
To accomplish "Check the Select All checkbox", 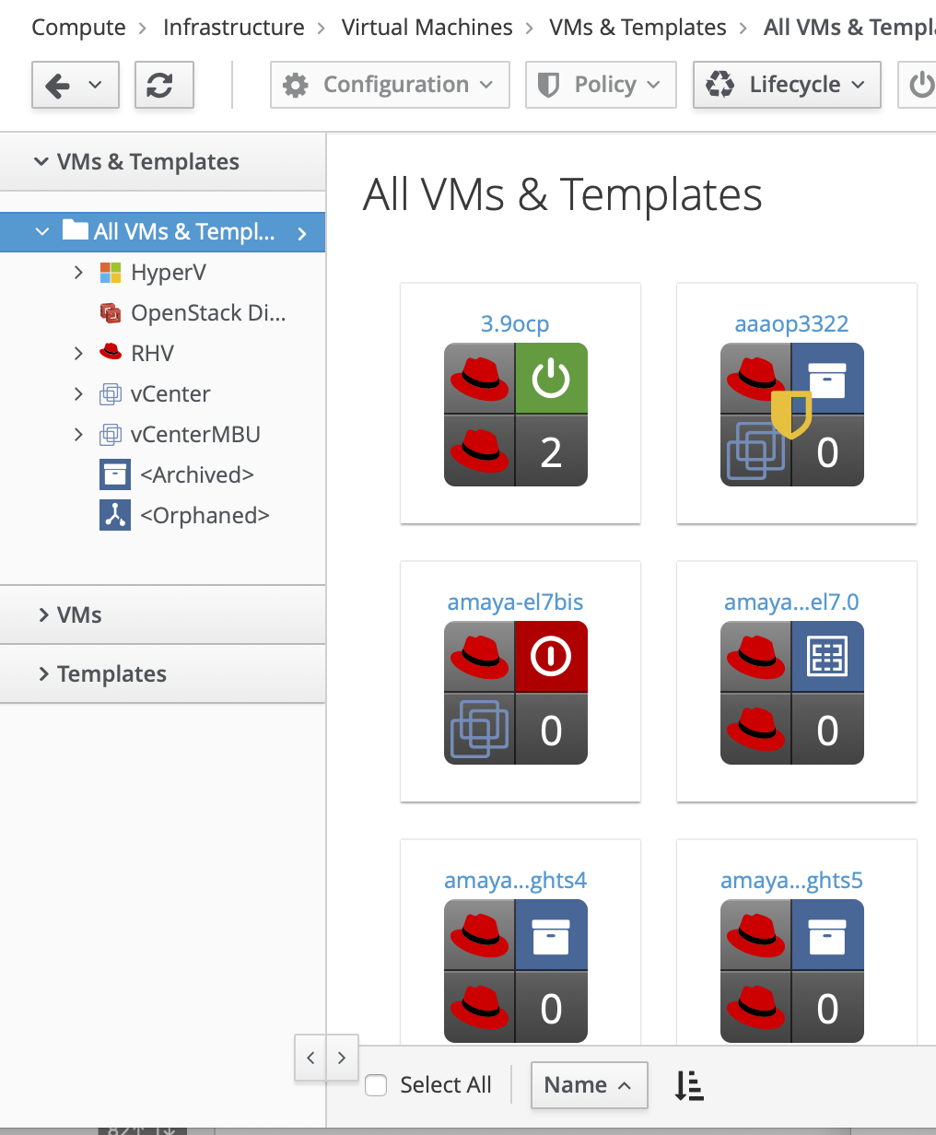I will [376, 1085].
